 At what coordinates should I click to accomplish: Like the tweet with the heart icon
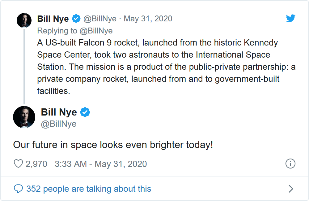click(19, 164)
